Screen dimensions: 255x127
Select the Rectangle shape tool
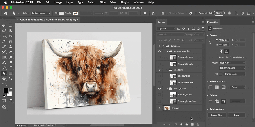tap(11, 73)
